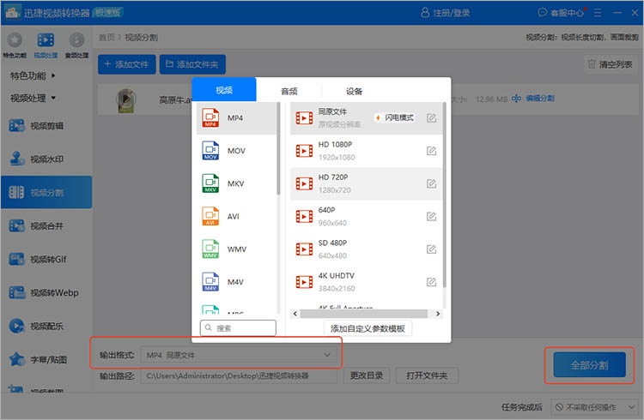Select the 视频处理 top toolbar icon

46,45
